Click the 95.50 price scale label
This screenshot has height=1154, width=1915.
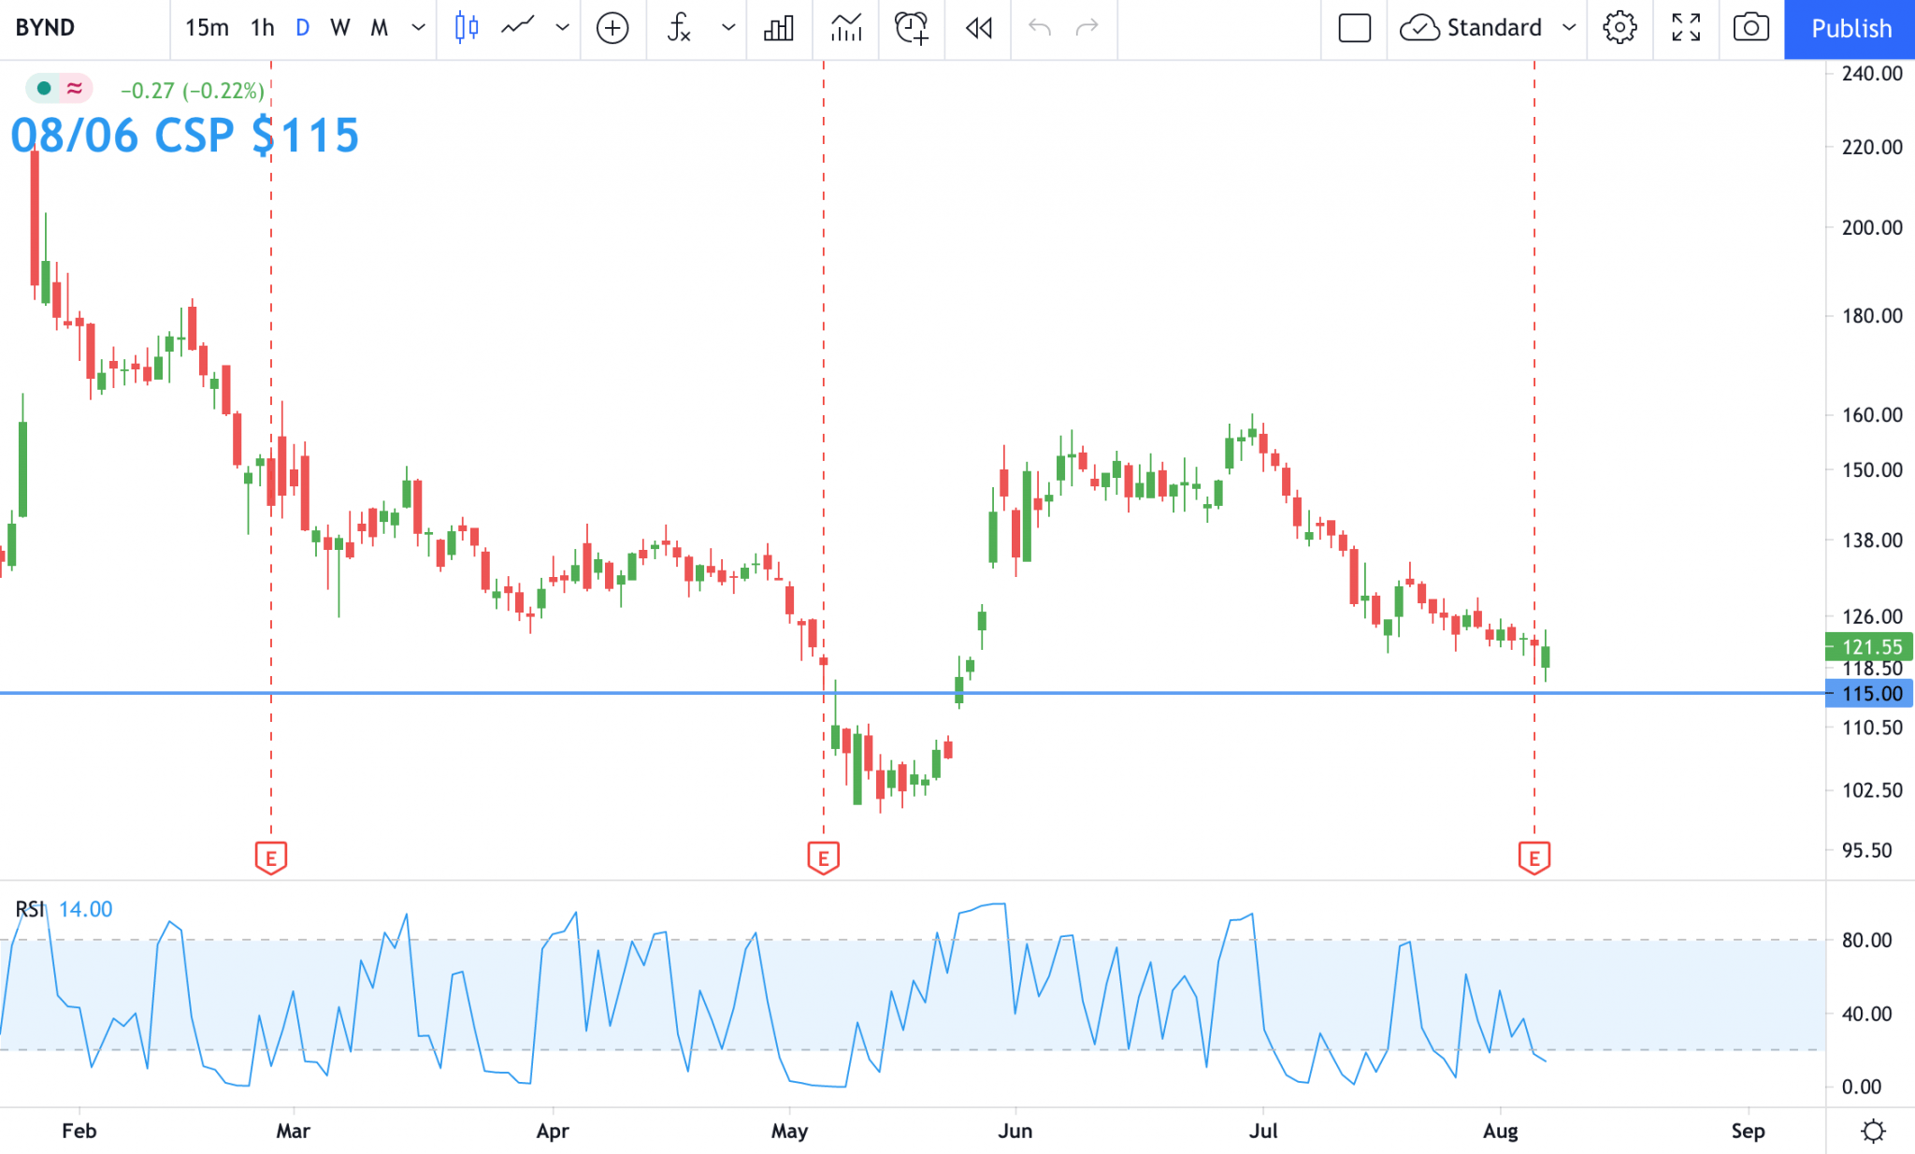1866,851
